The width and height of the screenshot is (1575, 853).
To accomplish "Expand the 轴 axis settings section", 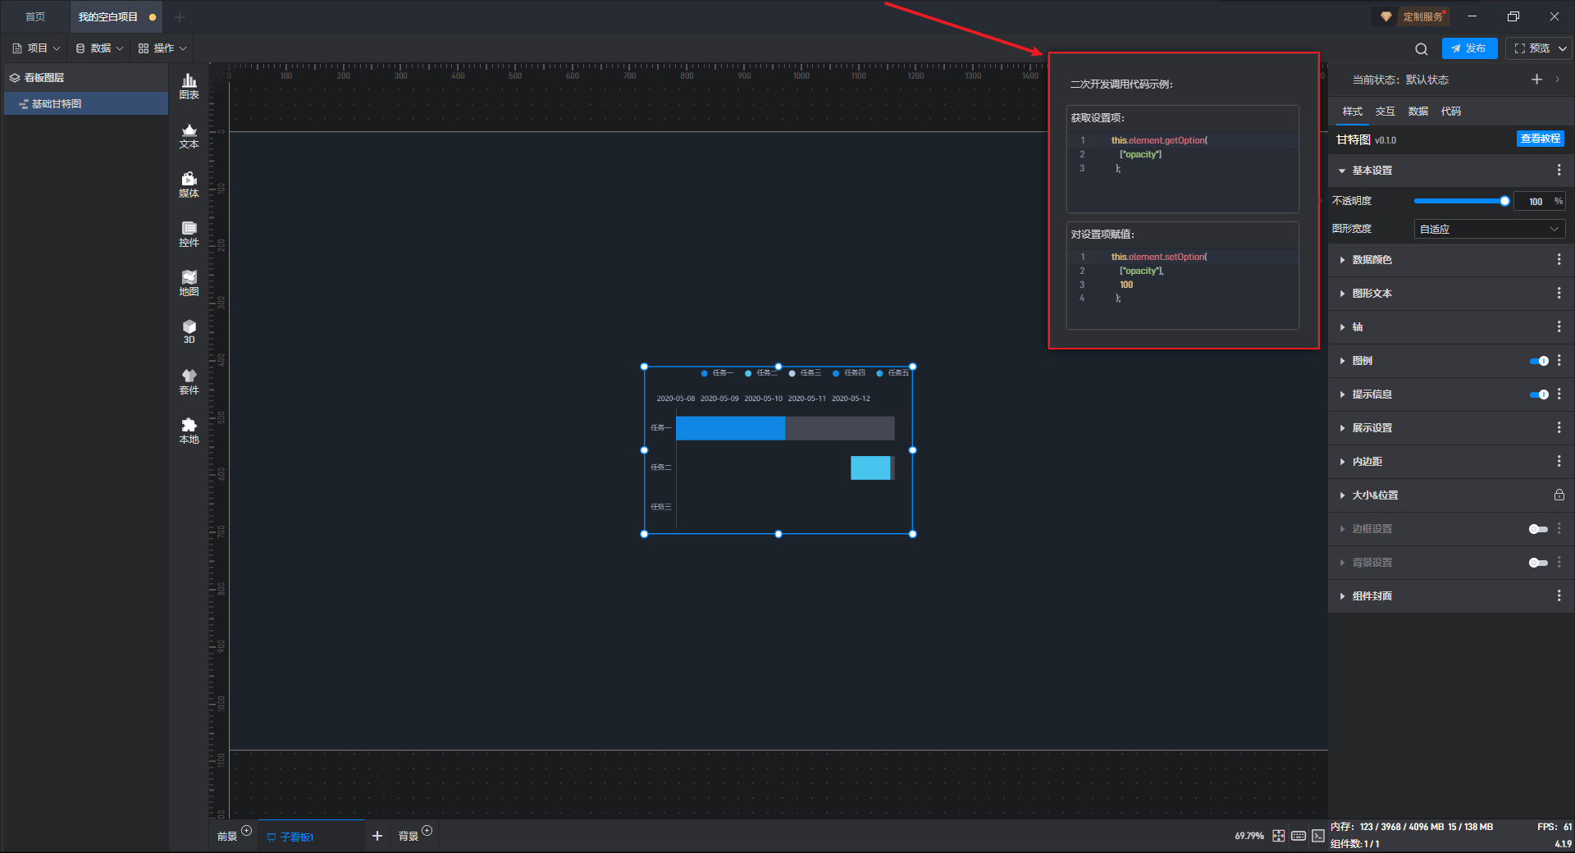I will [x=1358, y=327].
